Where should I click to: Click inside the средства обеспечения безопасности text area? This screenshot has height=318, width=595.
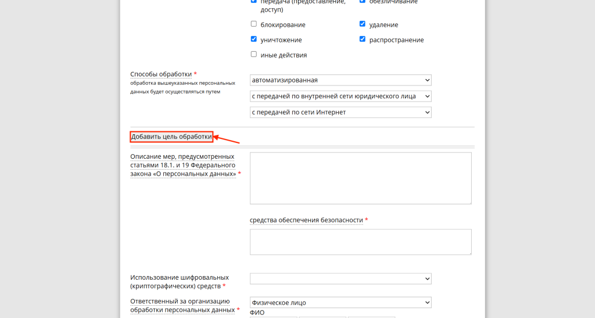[x=360, y=242]
